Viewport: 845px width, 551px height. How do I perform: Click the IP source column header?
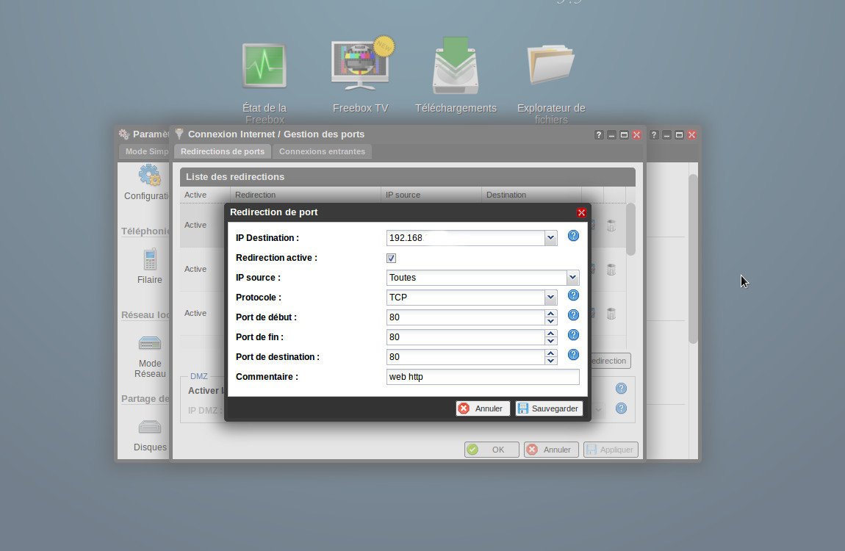(x=431, y=195)
